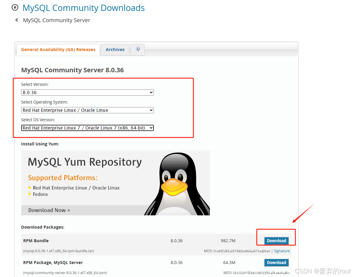Open the Signature link for RPM Bundle
This screenshot has width=352, height=277.
[x=282, y=251]
